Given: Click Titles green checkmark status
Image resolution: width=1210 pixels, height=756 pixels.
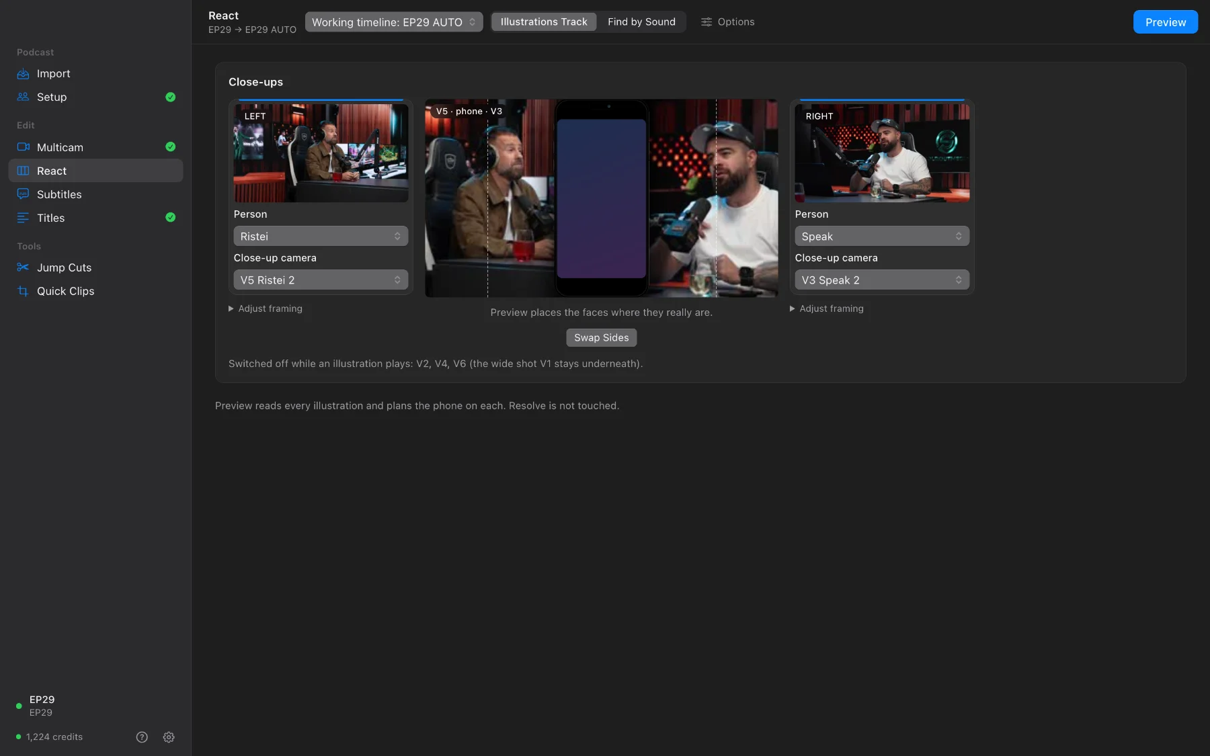Looking at the screenshot, I should click(x=171, y=217).
